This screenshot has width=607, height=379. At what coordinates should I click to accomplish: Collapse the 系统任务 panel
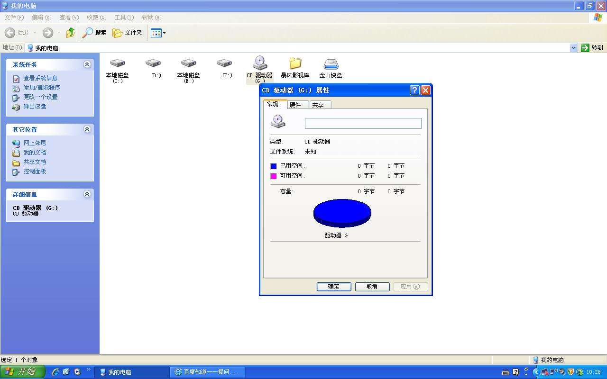click(87, 64)
